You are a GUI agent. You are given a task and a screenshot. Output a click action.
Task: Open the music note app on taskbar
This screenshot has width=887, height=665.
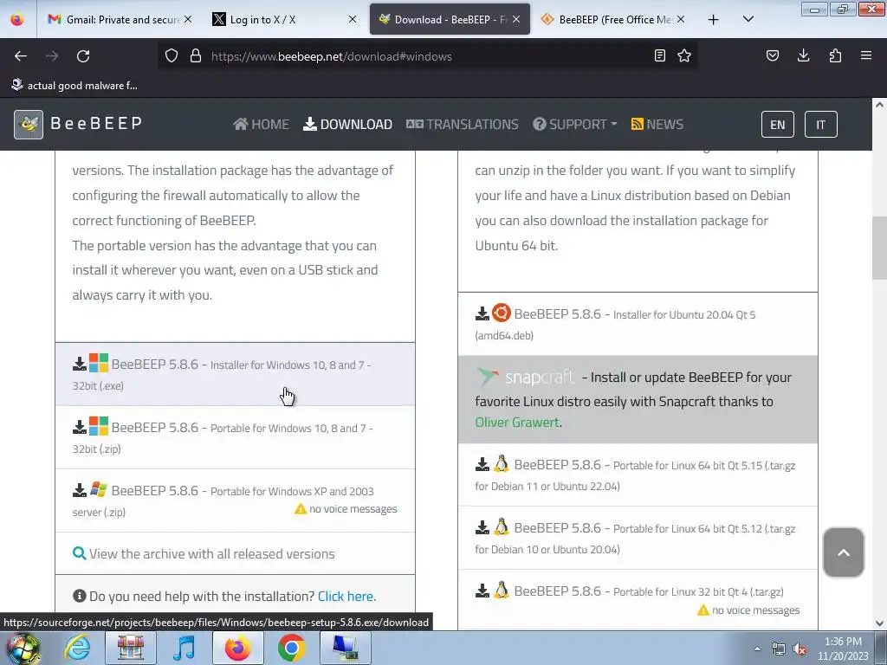pyautogui.click(x=185, y=648)
